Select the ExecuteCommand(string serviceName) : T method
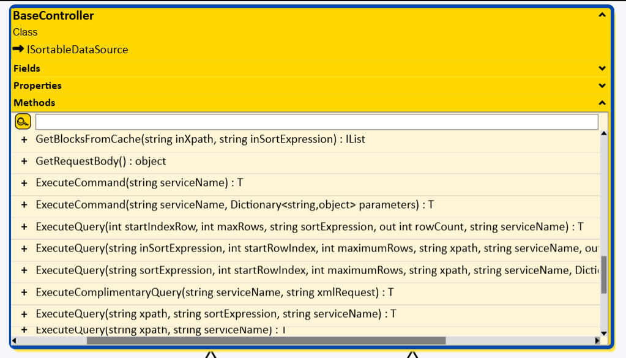Image resolution: width=626 pixels, height=358 pixels. 140,183
